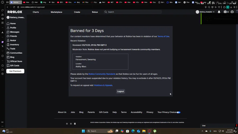Open Opera sidebar settings gear
The image size is (238, 134).
[x=3, y=74]
